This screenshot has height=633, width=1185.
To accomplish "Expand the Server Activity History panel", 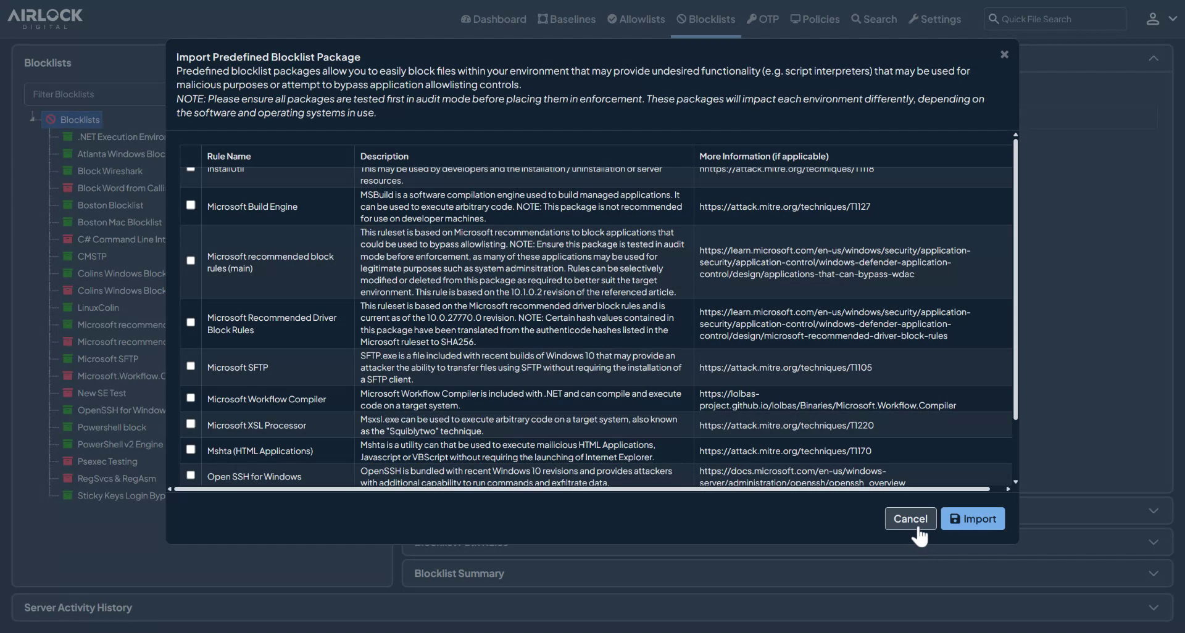I will [1155, 607].
